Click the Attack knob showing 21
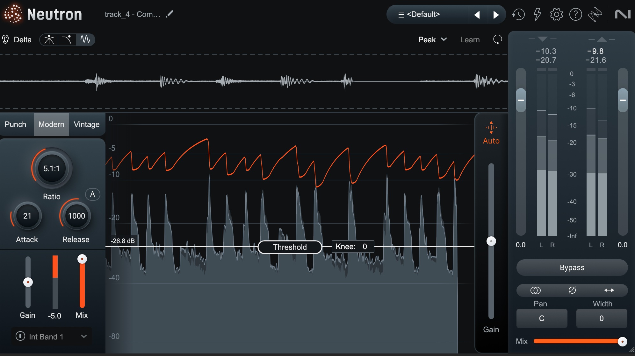Screen dimensions: 635x356 tap(27, 216)
